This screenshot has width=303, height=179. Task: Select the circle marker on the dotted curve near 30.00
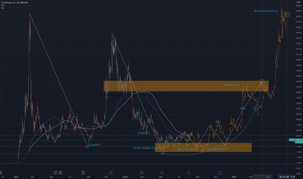click(256, 108)
